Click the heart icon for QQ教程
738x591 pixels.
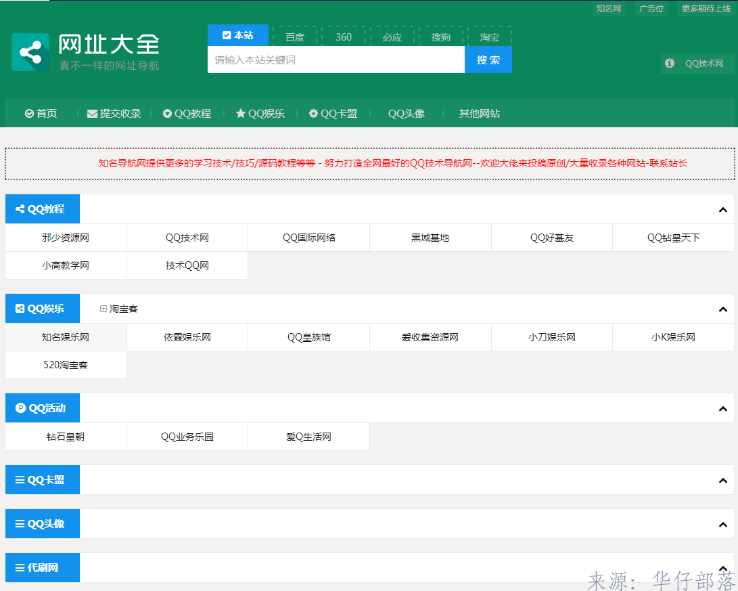[167, 114]
